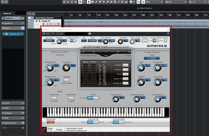Click the Edit 'e' icon in Inspector Audio 01
This screenshot has height=136, width=209.
click(23, 18)
